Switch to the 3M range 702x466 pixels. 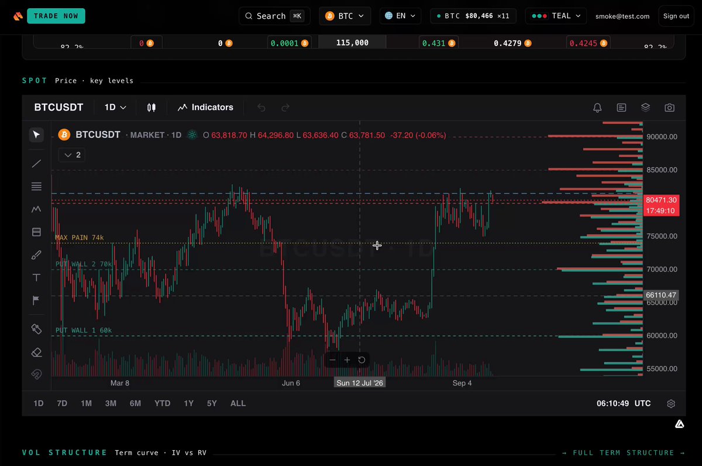pyautogui.click(x=111, y=403)
